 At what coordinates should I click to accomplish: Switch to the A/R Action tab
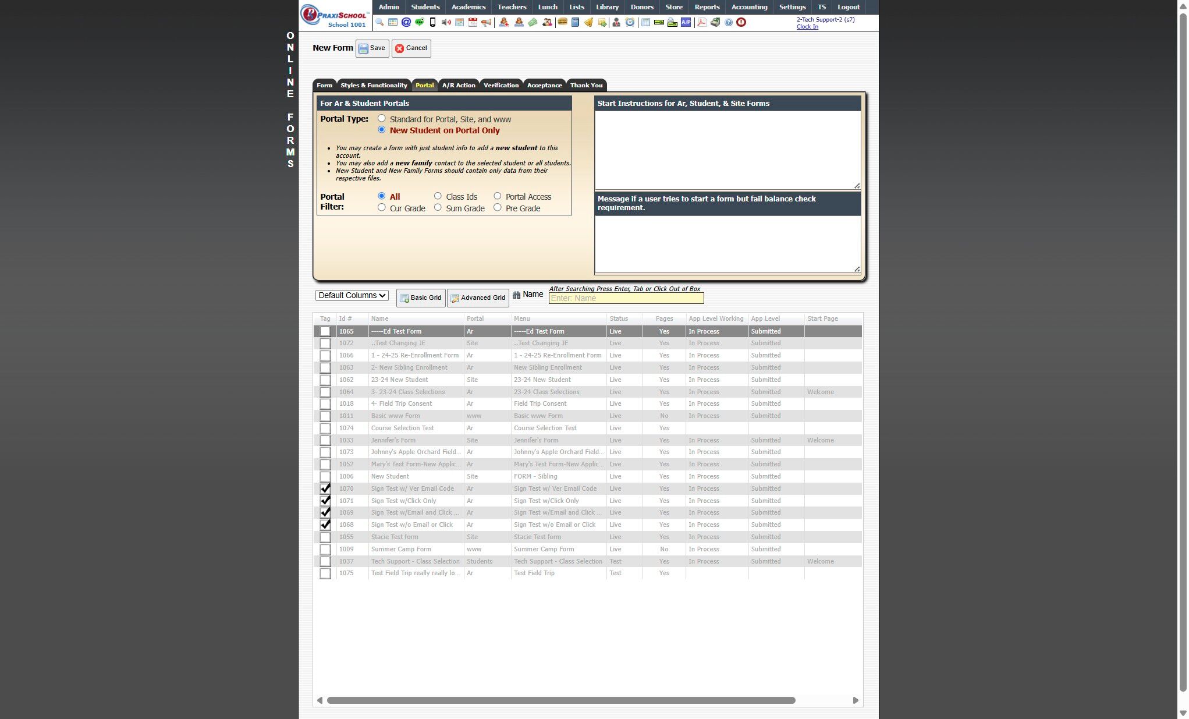pos(458,85)
